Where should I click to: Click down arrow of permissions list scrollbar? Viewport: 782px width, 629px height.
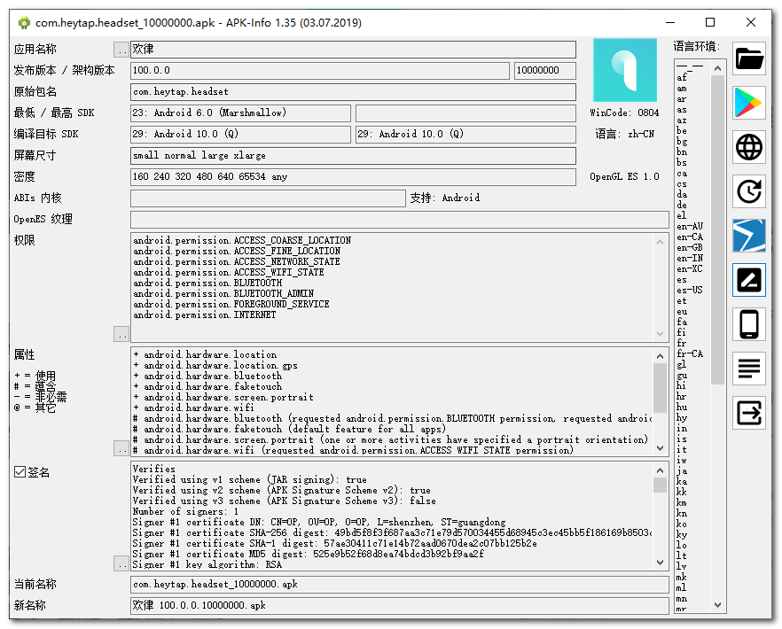661,334
